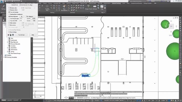Viewport: 182px width, 102px height.
Task: Click the alignment picker icon button
Action: 22,16
